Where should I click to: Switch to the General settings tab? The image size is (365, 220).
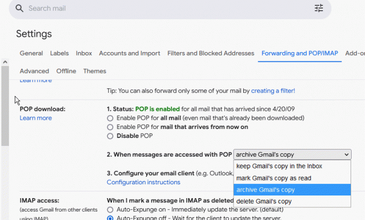pyautogui.click(x=31, y=53)
